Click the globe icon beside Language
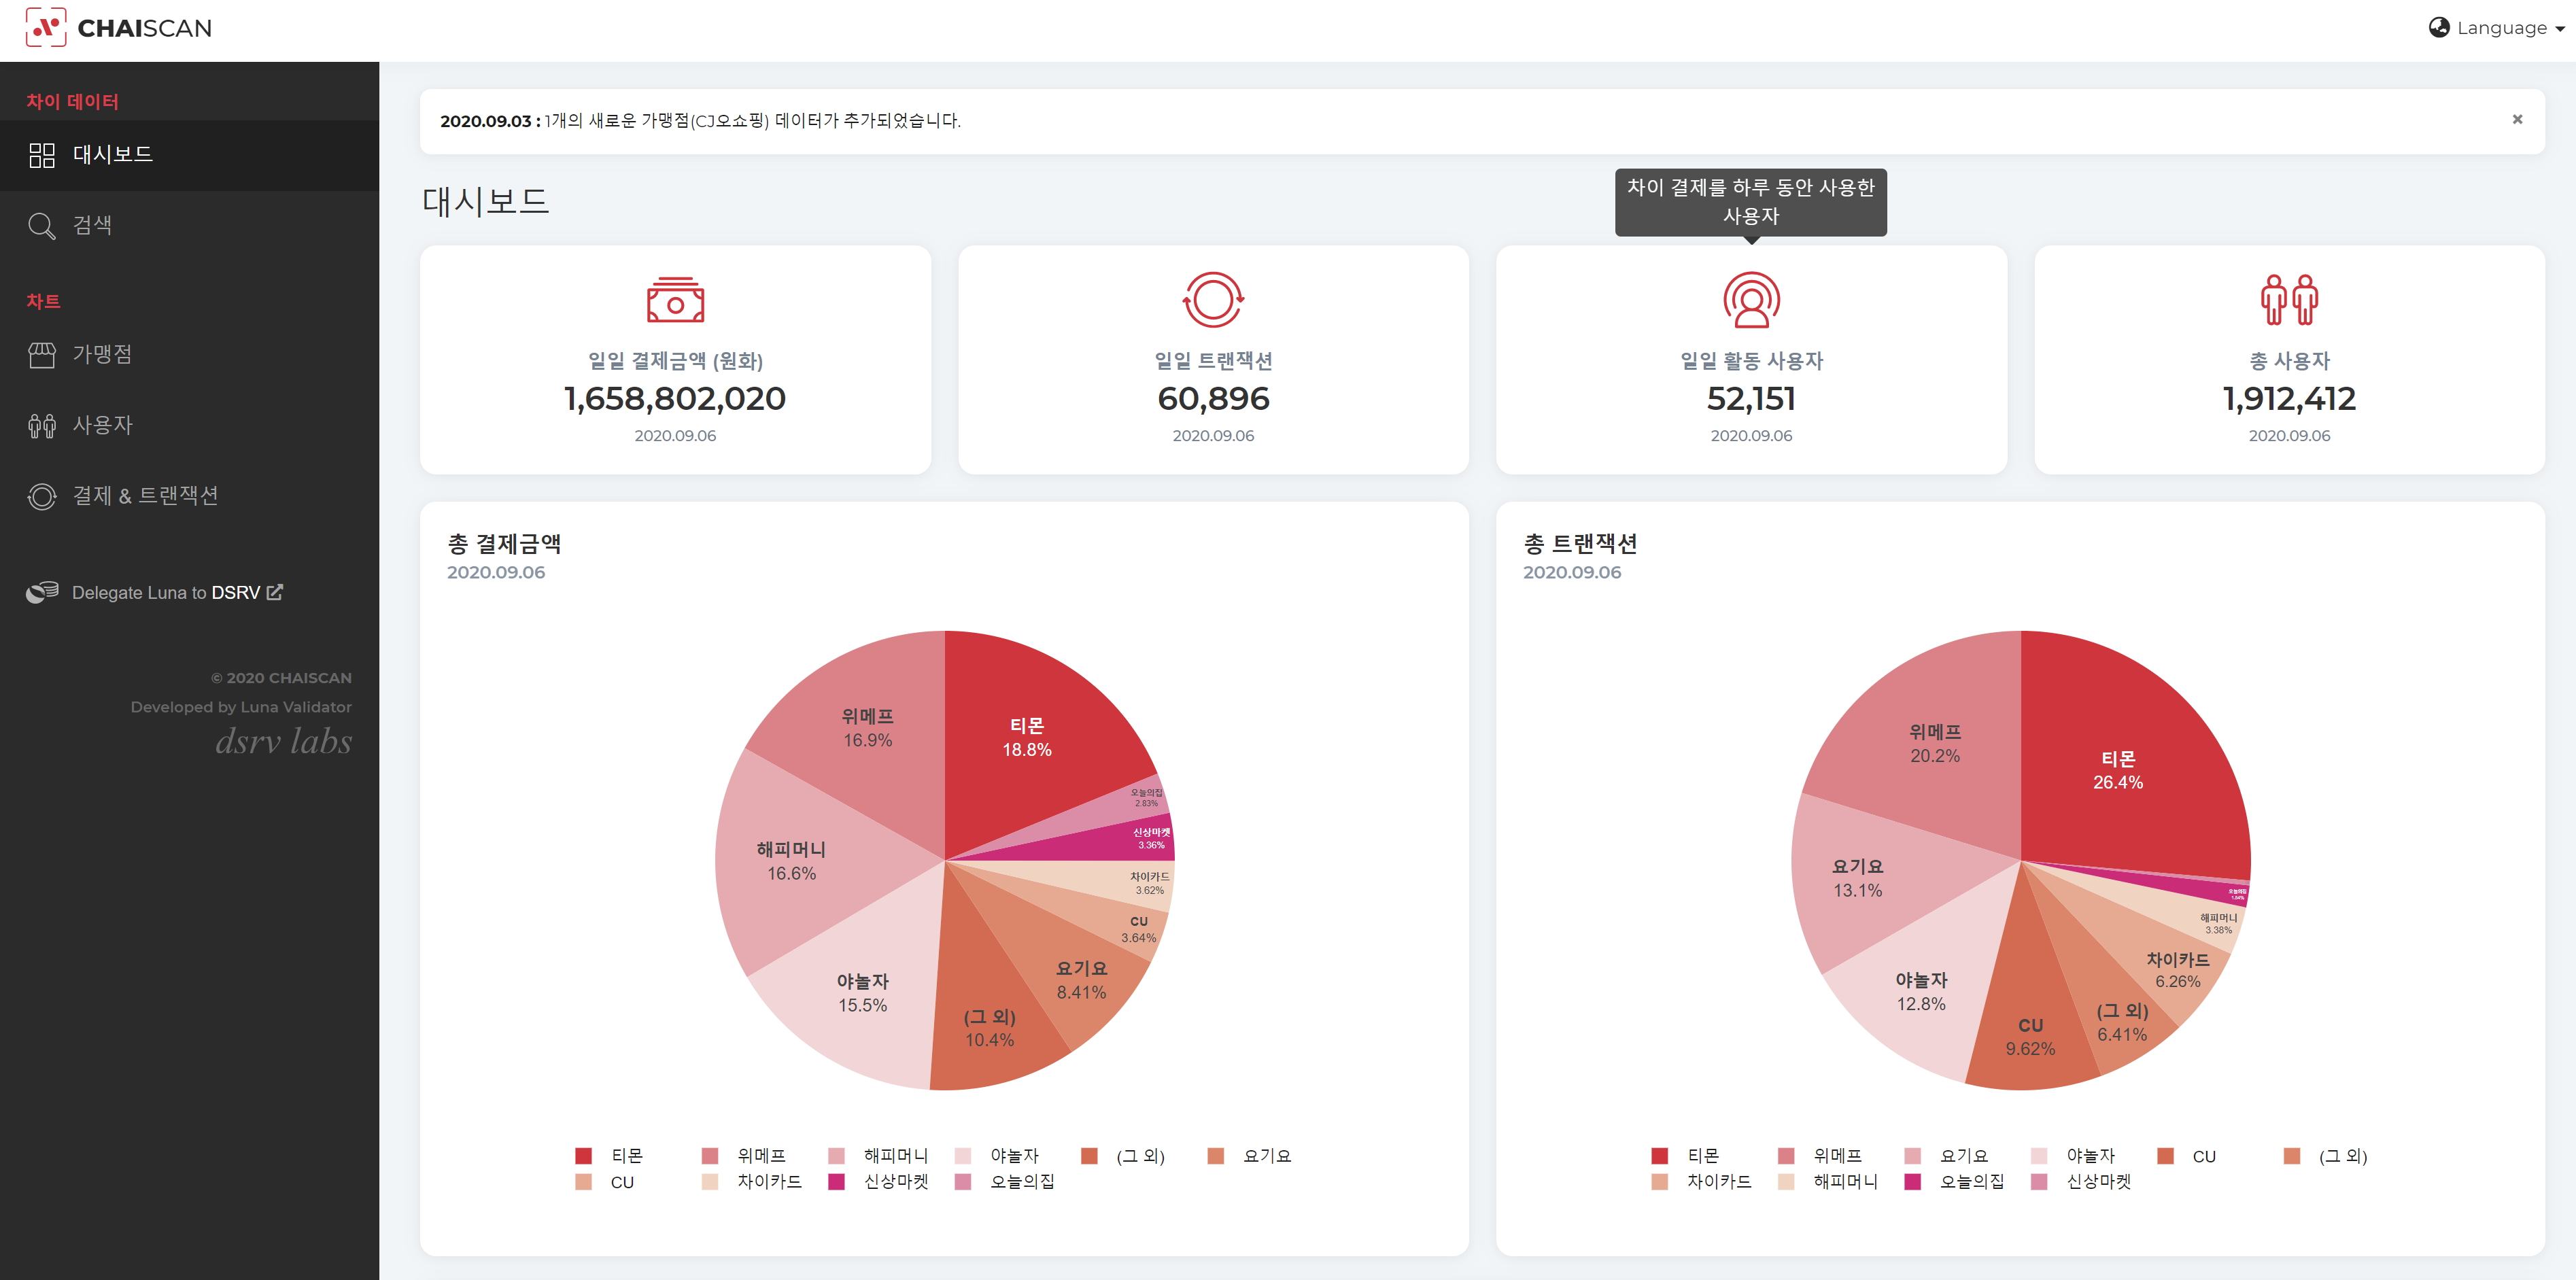The width and height of the screenshot is (2576, 1280). tap(2439, 27)
